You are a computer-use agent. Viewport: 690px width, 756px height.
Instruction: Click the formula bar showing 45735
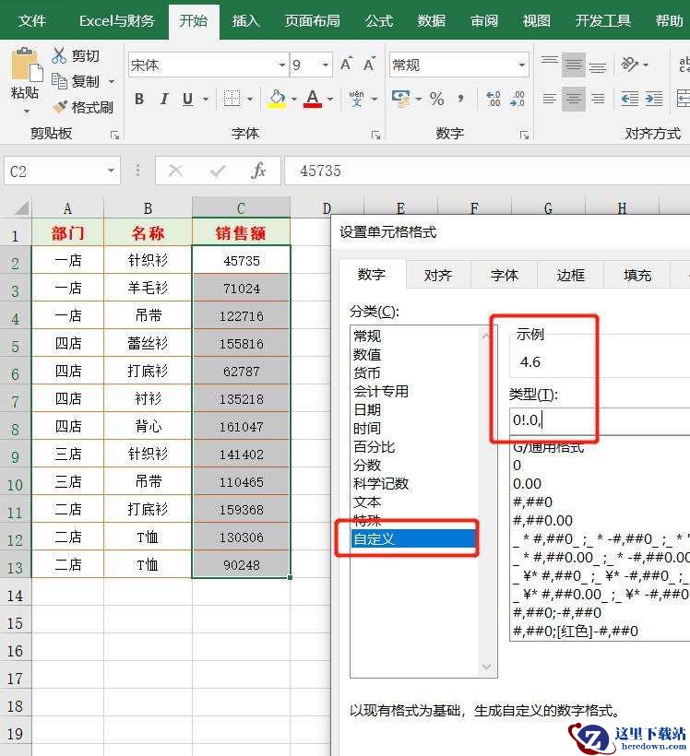pos(487,171)
